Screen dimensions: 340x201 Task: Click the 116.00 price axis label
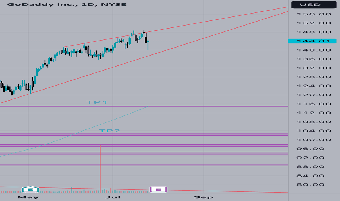click(314, 104)
